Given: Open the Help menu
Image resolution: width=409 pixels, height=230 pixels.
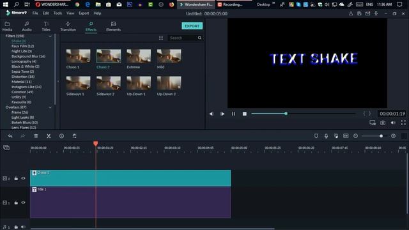Looking at the screenshot, I should point(97,13).
